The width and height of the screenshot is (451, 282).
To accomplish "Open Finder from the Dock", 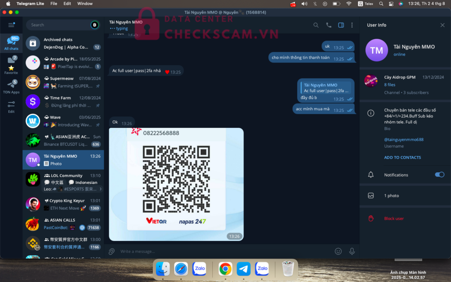I will [163, 269].
